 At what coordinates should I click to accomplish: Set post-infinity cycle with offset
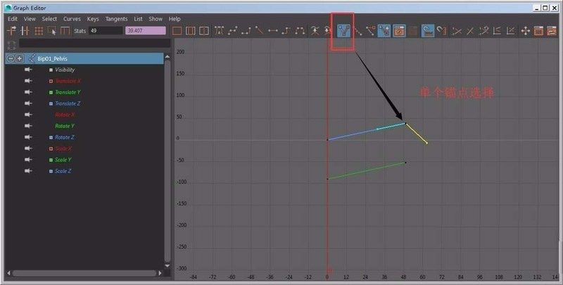511,31
